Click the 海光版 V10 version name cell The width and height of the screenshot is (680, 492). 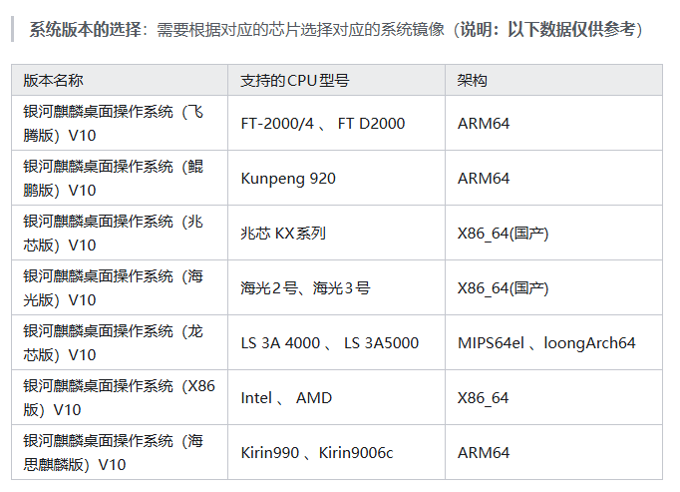(113, 287)
